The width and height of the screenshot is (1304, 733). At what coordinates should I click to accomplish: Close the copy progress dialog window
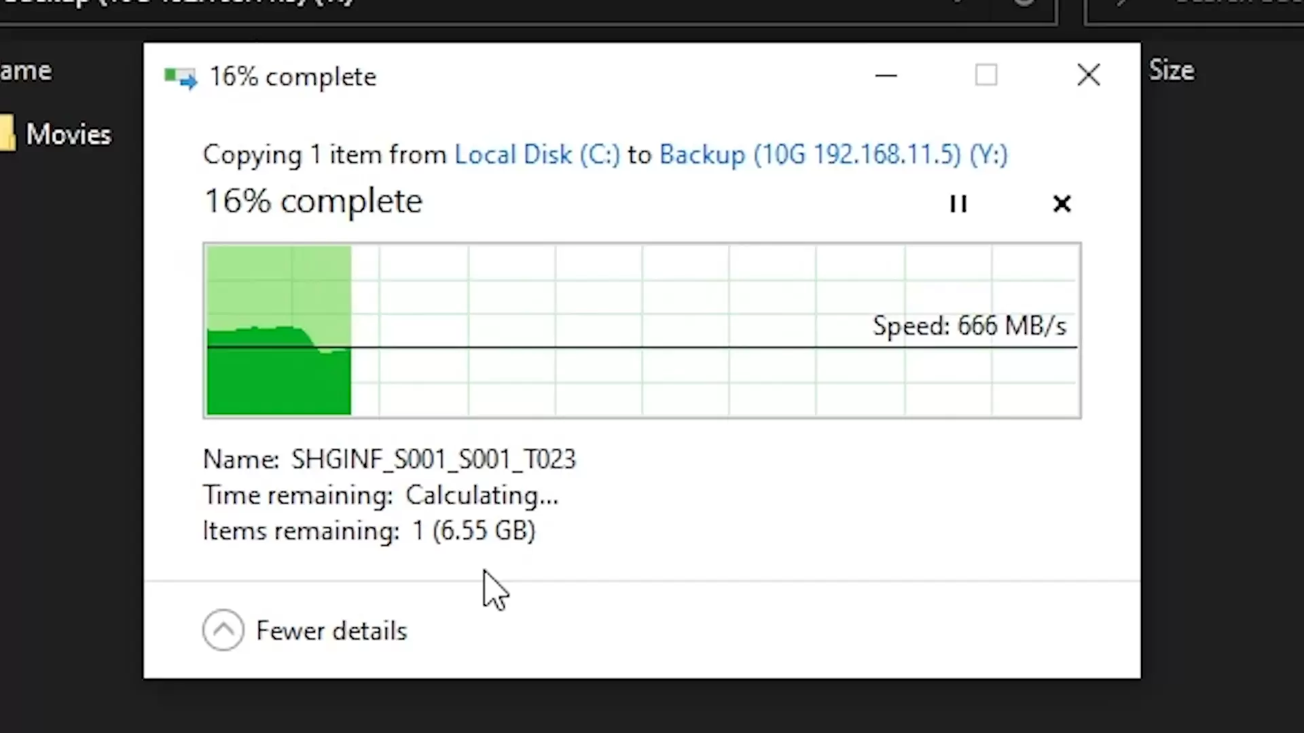(1088, 75)
